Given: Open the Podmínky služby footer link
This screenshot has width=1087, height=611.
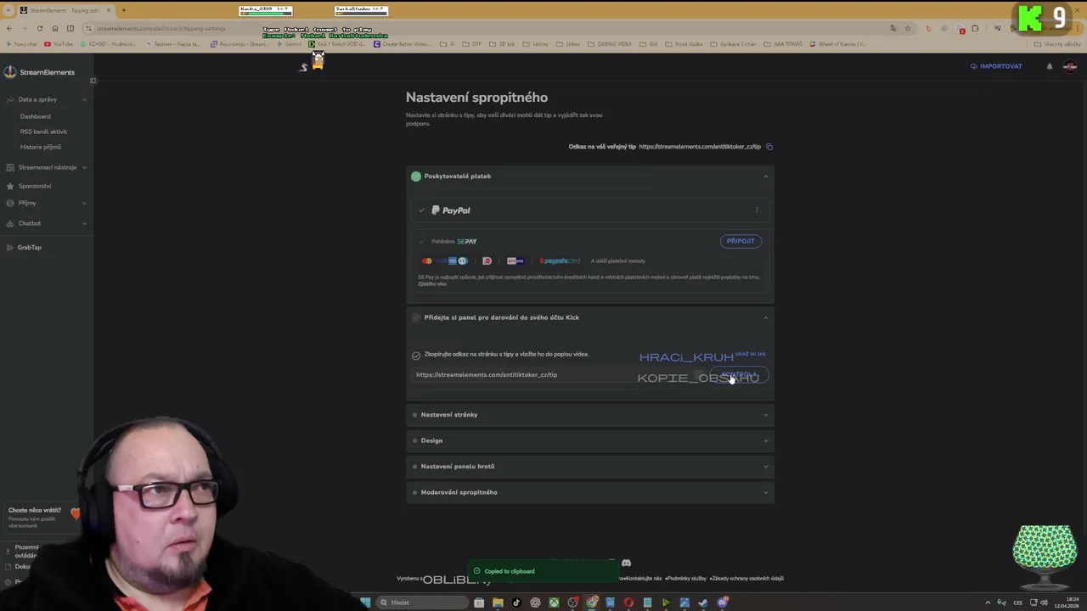Looking at the screenshot, I should (x=685, y=579).
